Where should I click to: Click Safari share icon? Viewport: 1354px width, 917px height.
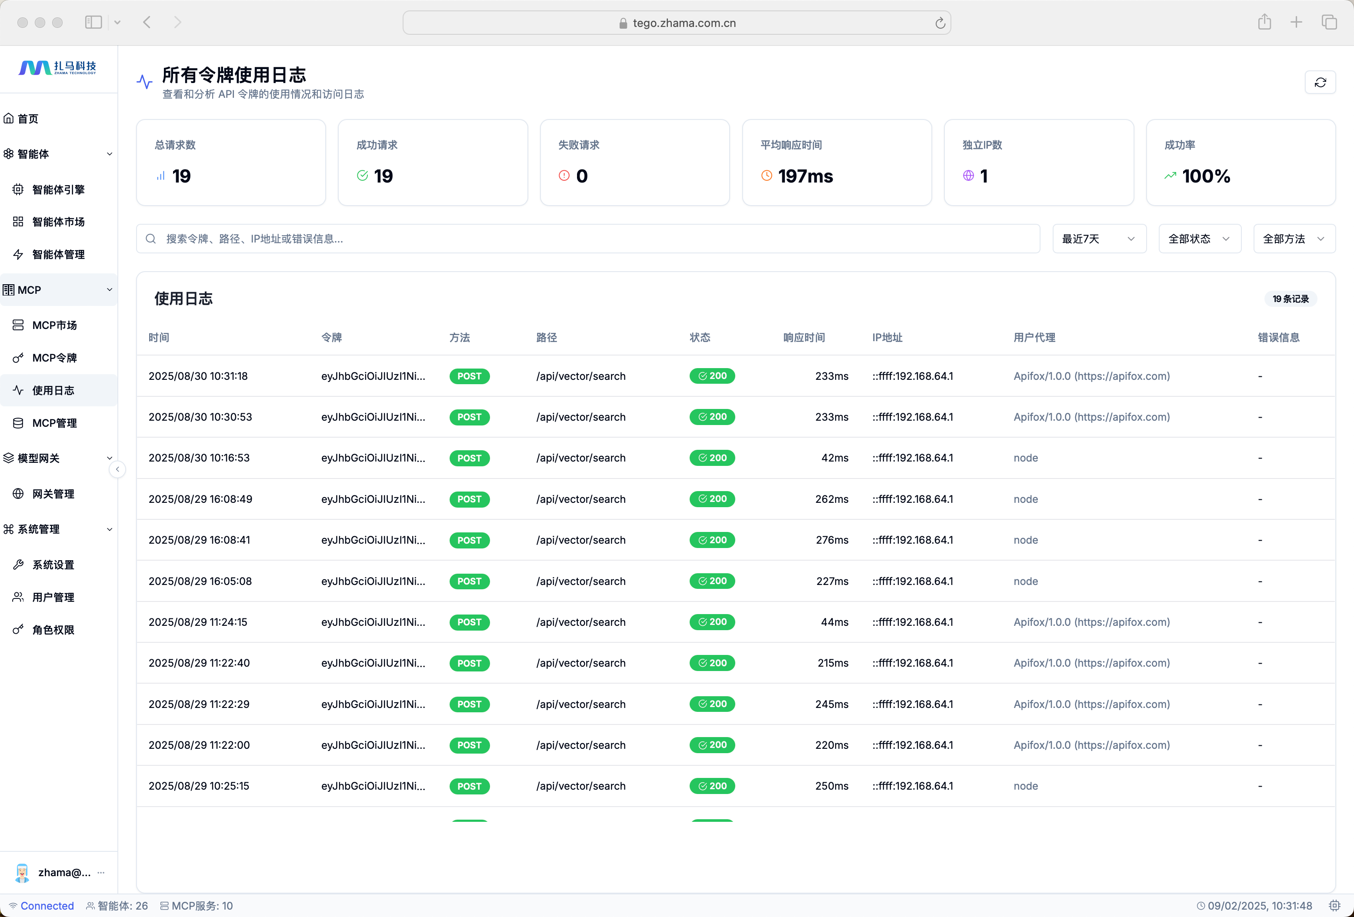[x=1264, y=22]
